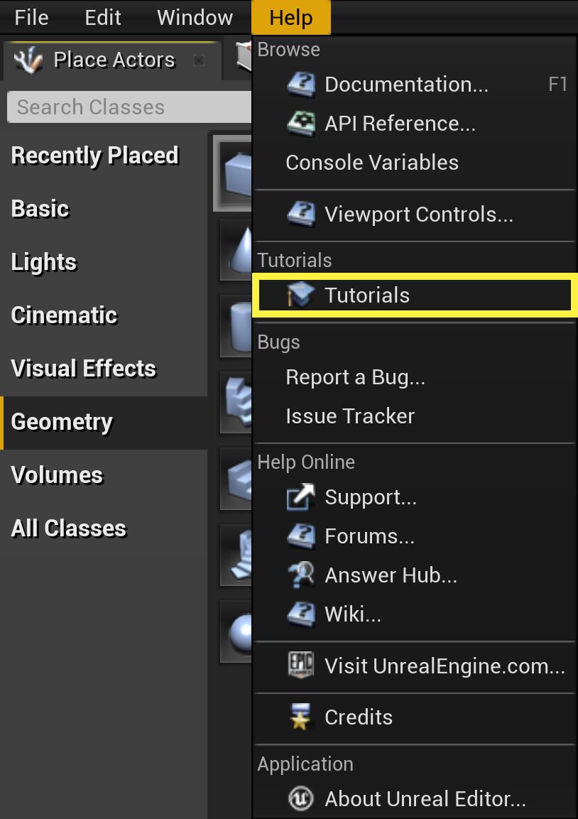The image size is (578, 819).
Task: Click Report a Bug
Action: 355,377
